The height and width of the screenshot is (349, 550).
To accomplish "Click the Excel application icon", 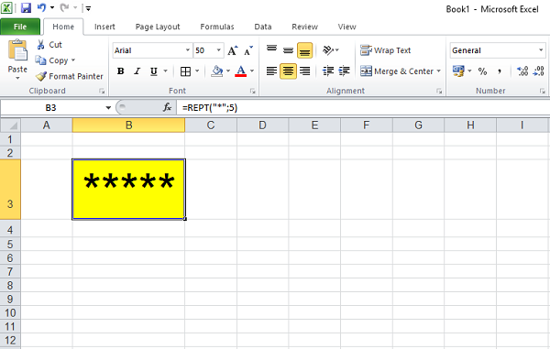I will coord(6,7).
